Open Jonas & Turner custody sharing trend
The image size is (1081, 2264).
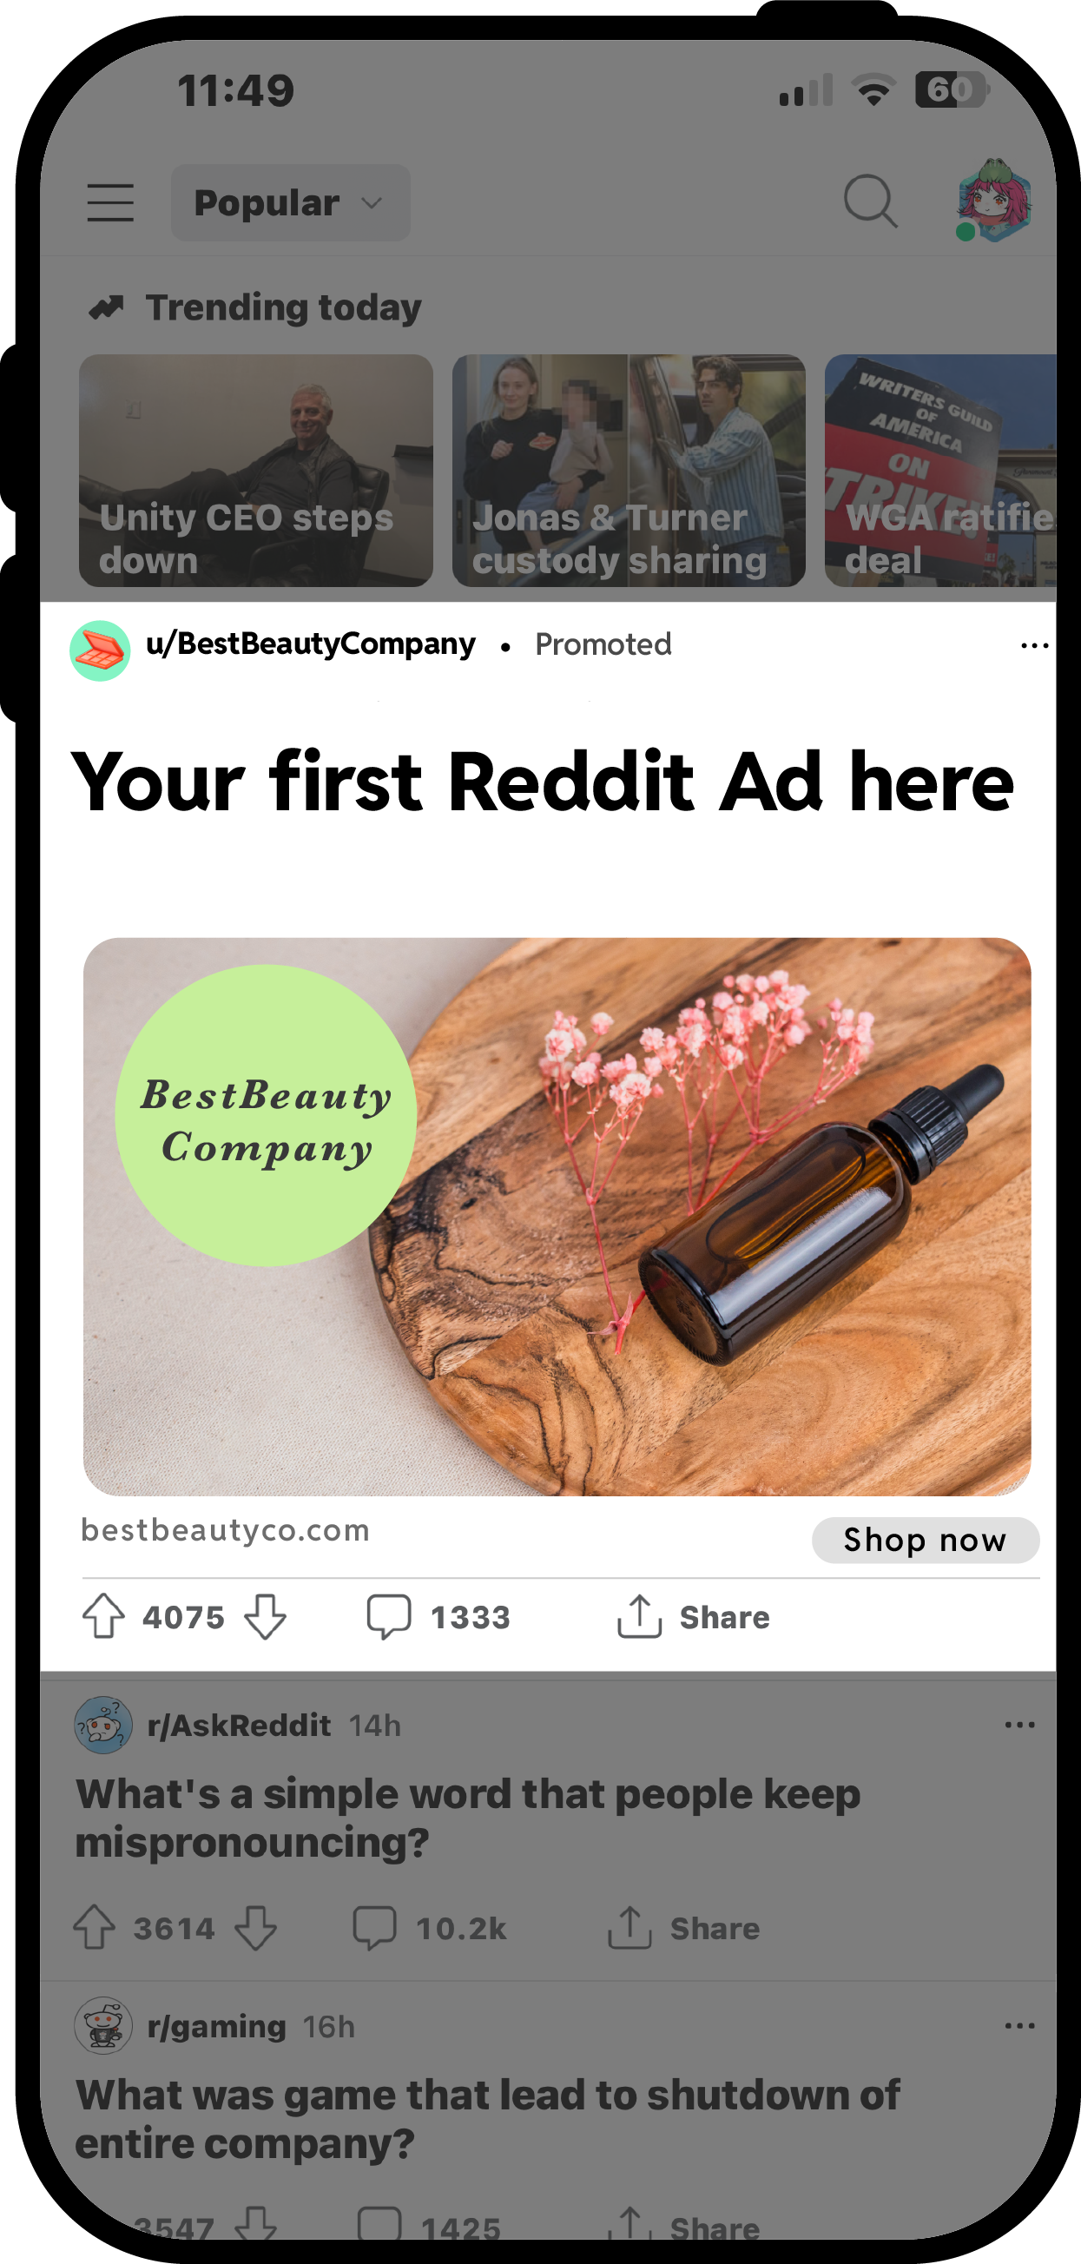tap(629, 470)
